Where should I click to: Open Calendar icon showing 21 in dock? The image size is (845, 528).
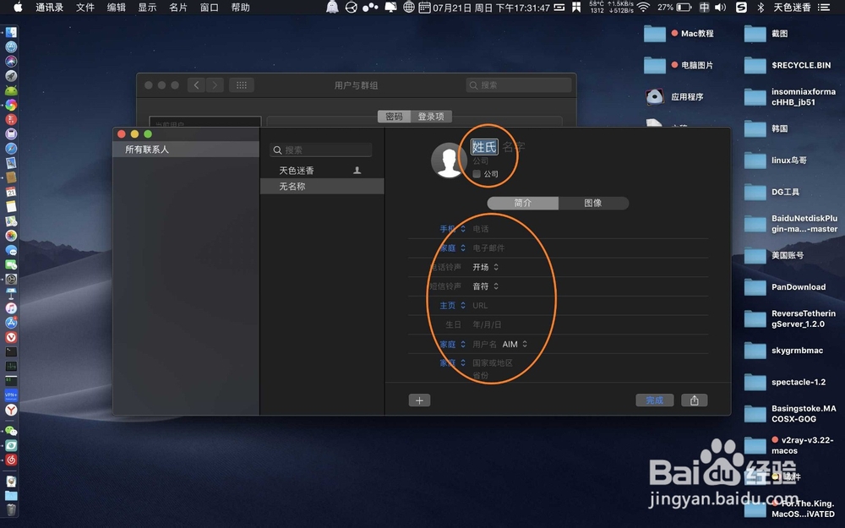pos(11,192)
